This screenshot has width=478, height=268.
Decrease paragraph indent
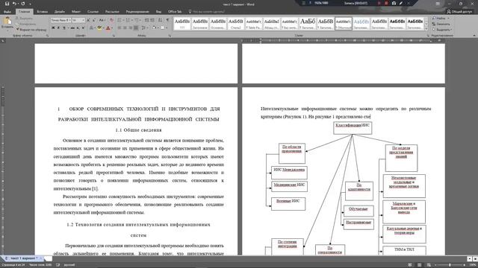[147, 20]
